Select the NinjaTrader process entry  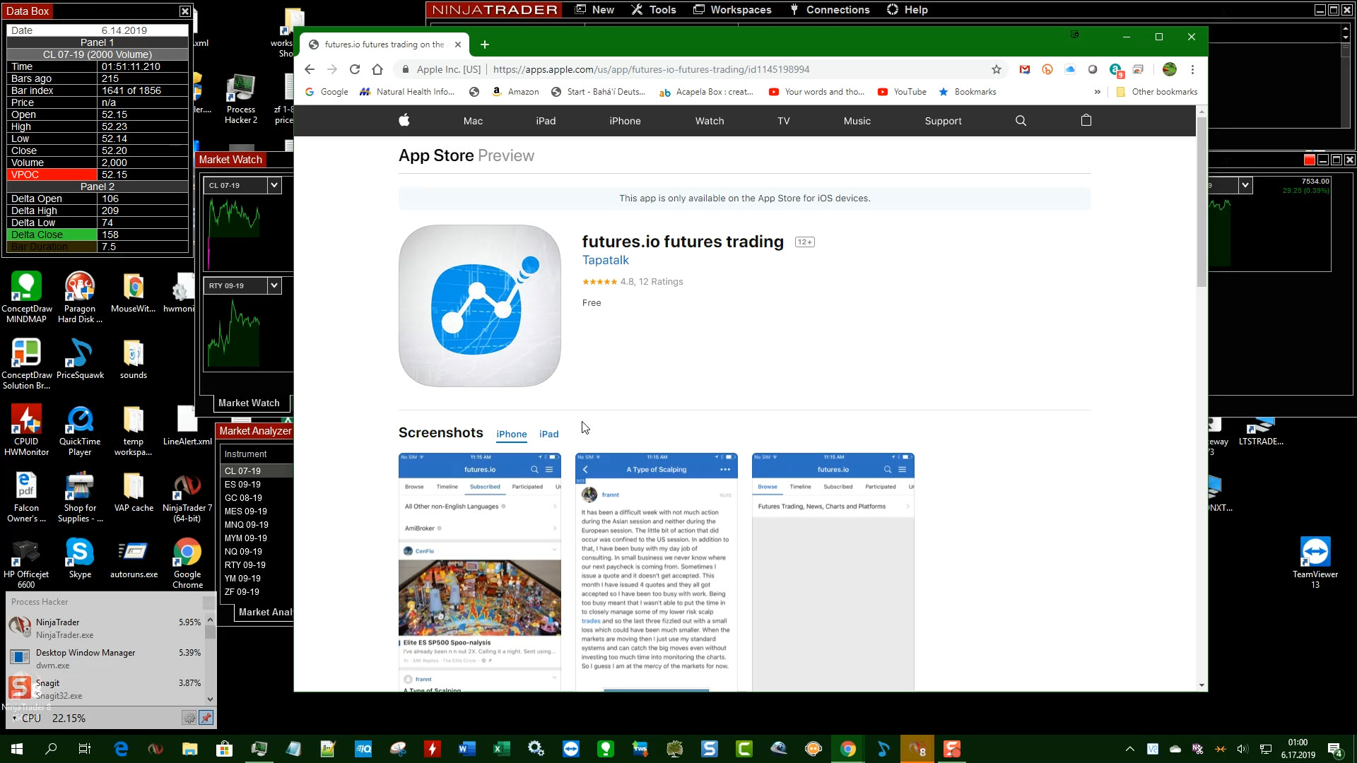tap(106, 628)
